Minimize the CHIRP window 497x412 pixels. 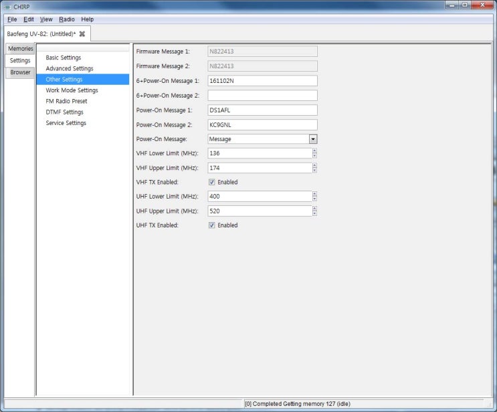pyautogui.click(x=452, y=5)
